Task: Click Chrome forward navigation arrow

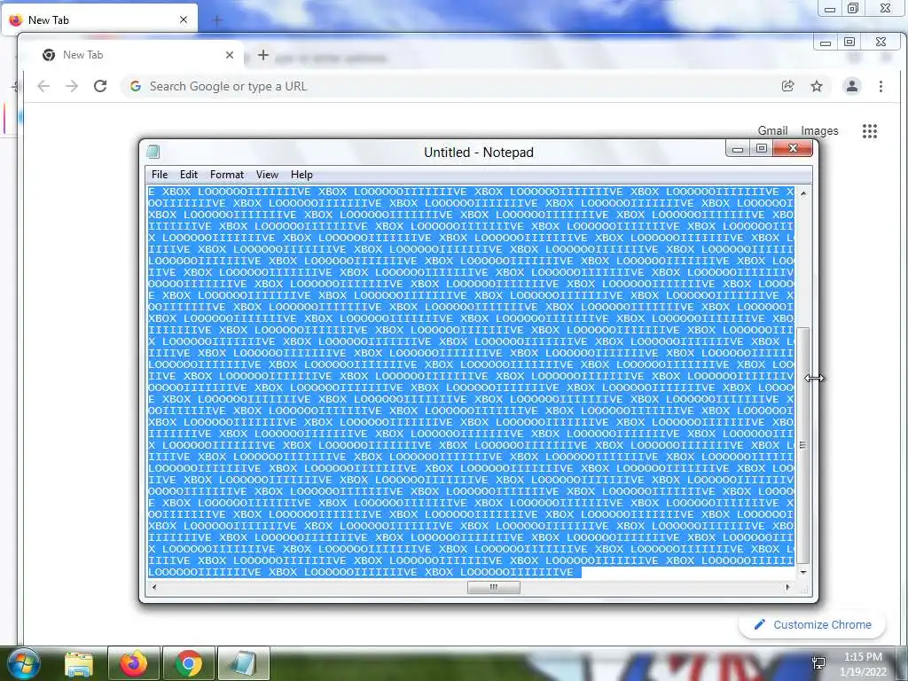Action: [72, 86]
